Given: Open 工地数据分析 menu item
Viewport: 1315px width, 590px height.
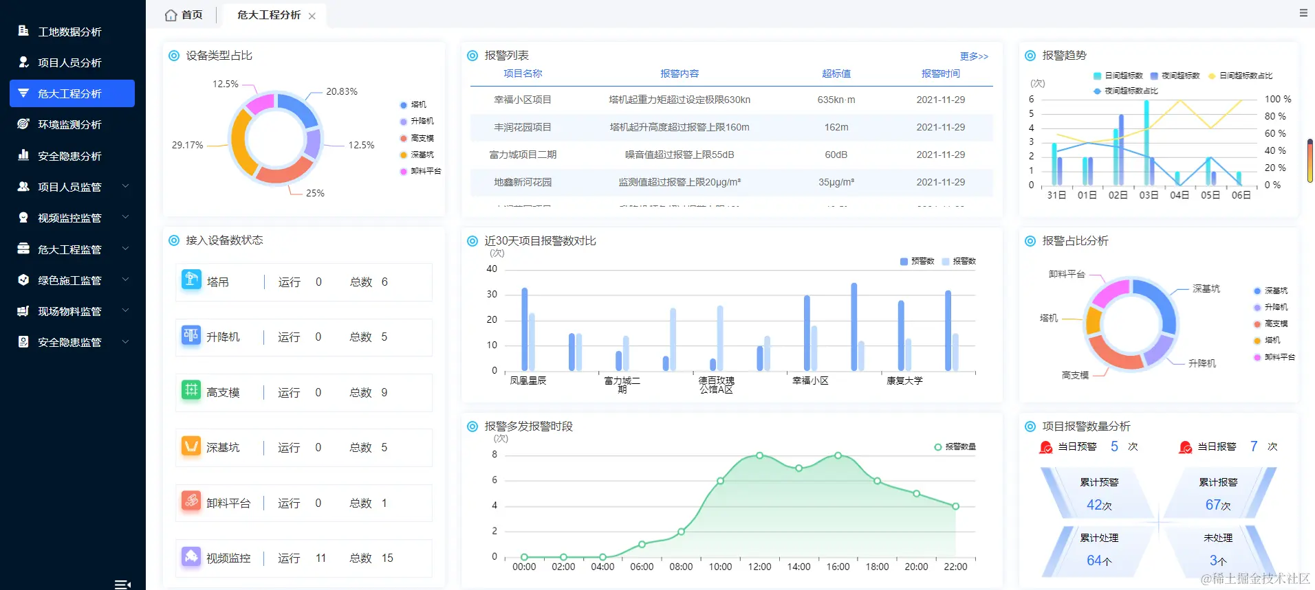Looking at the screenshot, I should pos(72,32).
